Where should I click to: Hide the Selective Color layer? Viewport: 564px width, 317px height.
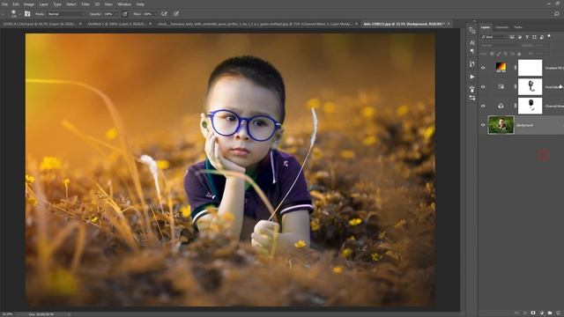coord(483,86)
